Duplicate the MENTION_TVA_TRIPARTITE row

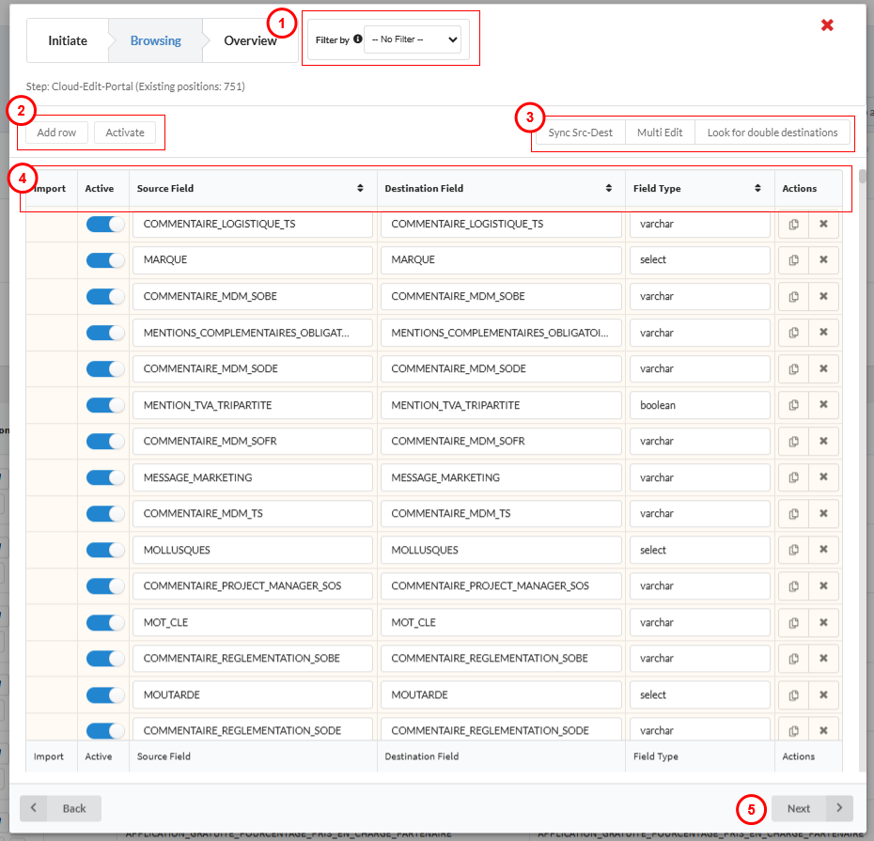pos(793,405)
